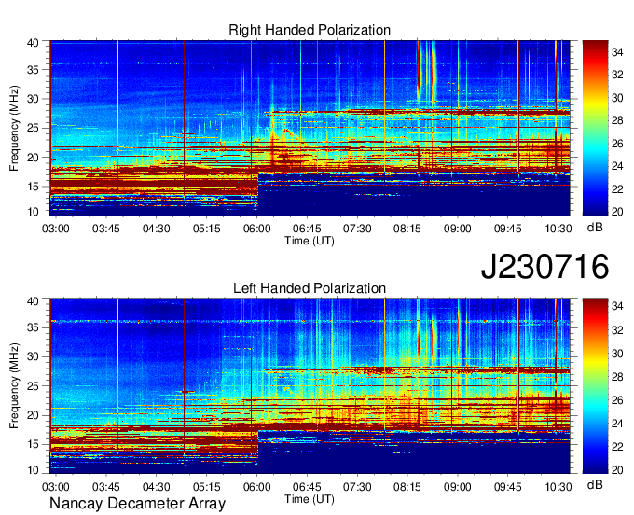The image size is (634, 515).
Task: Click the 30 MHz tick of upper plot
Action: [x=33, y=99]
